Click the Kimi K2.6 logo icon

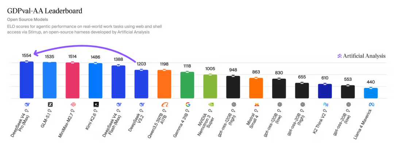tap(96, 104)
